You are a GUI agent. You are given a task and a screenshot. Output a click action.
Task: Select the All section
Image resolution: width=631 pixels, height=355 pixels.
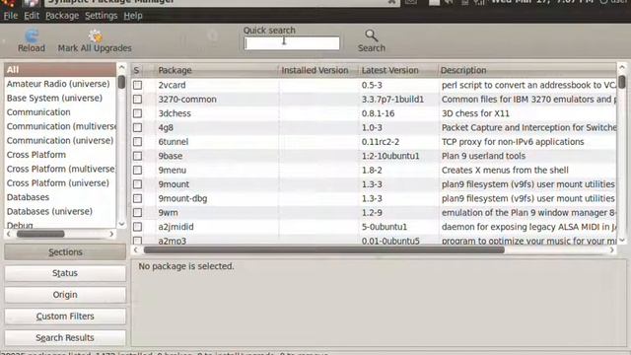point(60,70)
